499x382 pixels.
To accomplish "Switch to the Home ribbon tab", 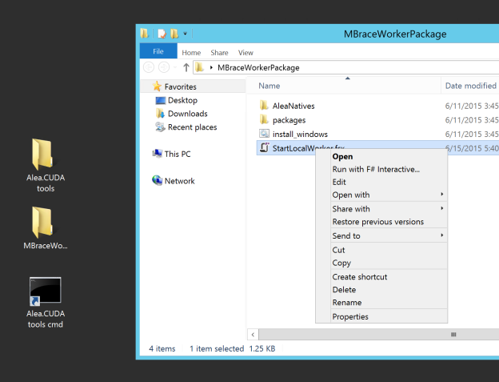I will pos(191,53).
